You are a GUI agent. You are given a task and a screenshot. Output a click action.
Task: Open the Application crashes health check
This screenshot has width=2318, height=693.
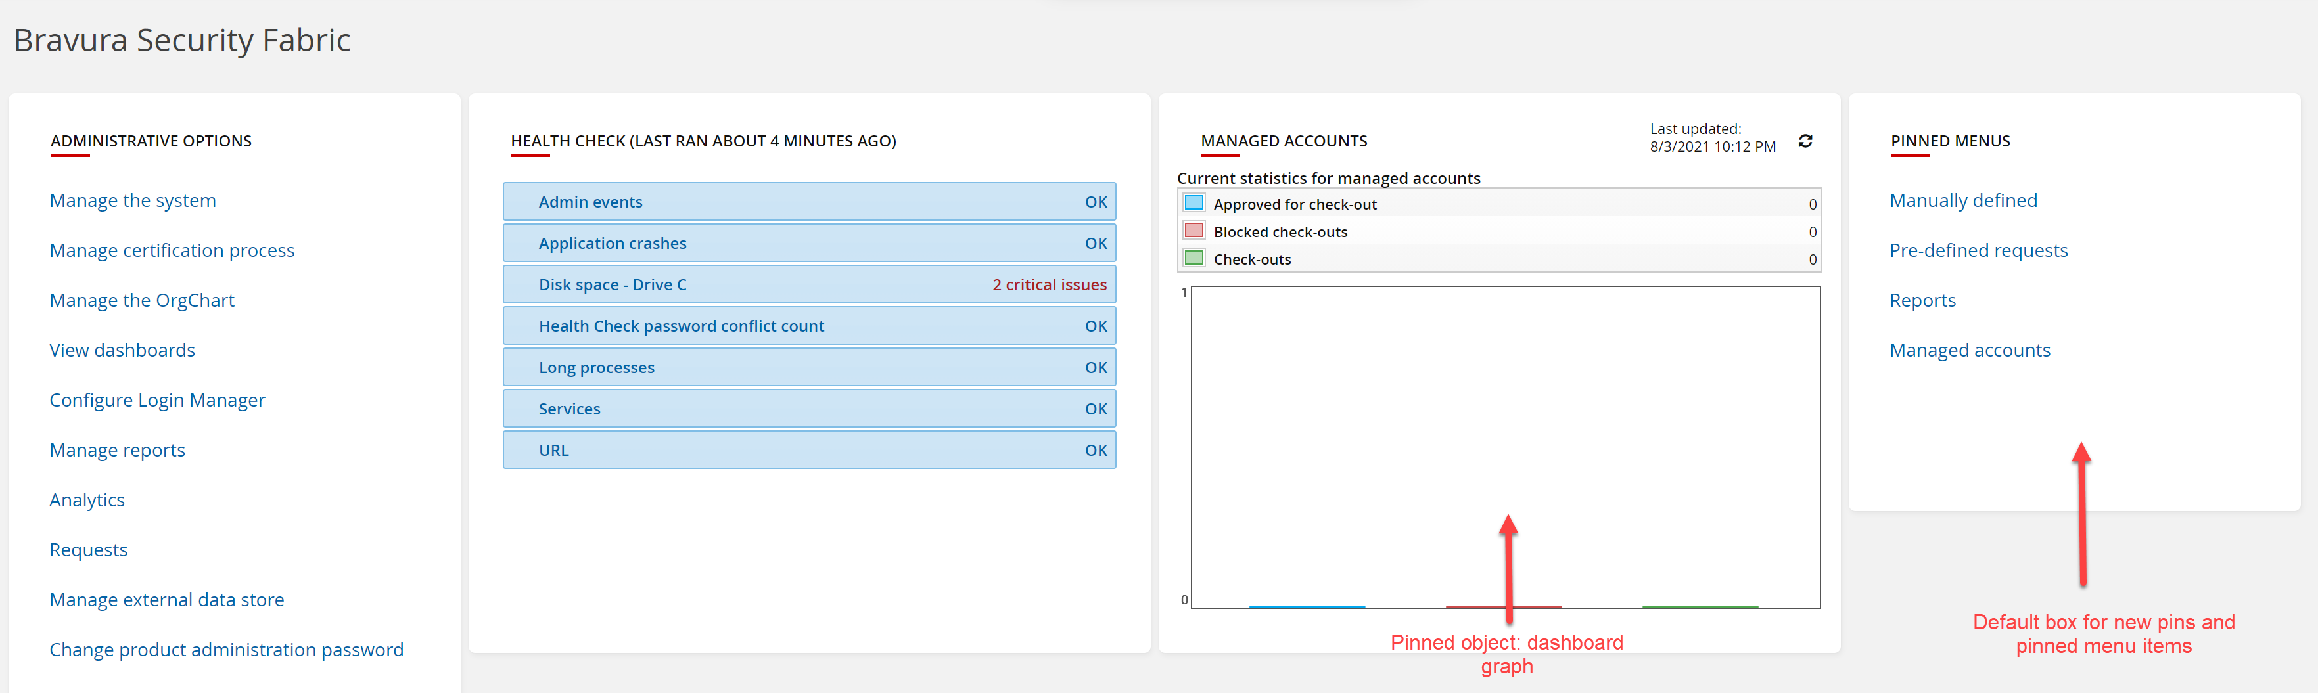(808, 244)
